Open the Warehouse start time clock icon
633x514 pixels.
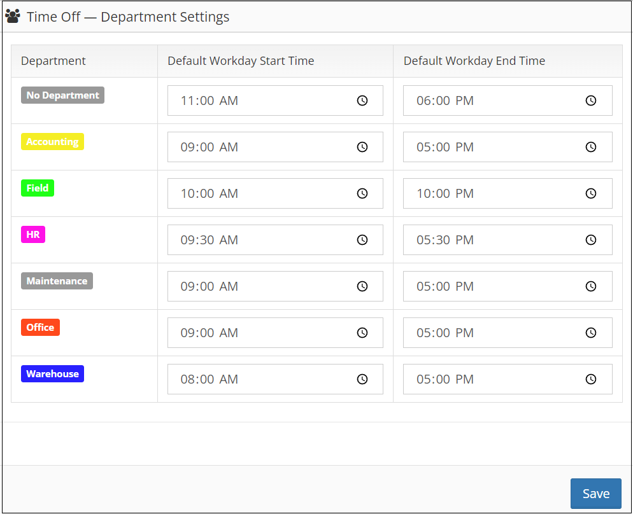362,379
